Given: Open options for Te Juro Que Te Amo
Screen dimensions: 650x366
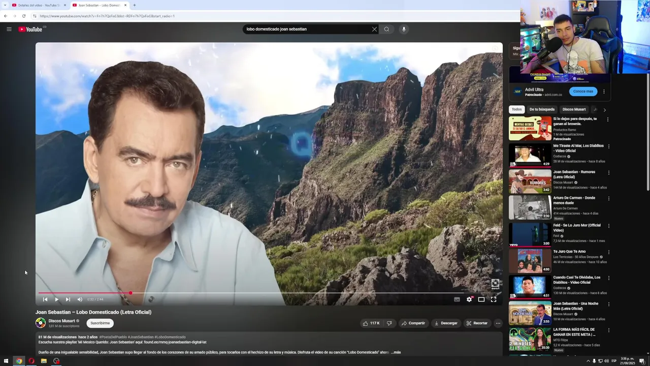Looking at the screenshot, I should 609,252.
